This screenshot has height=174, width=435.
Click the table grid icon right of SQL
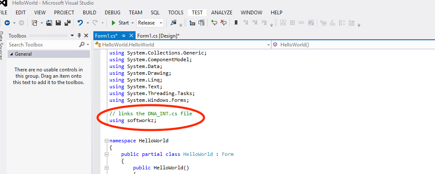[311, 23]
